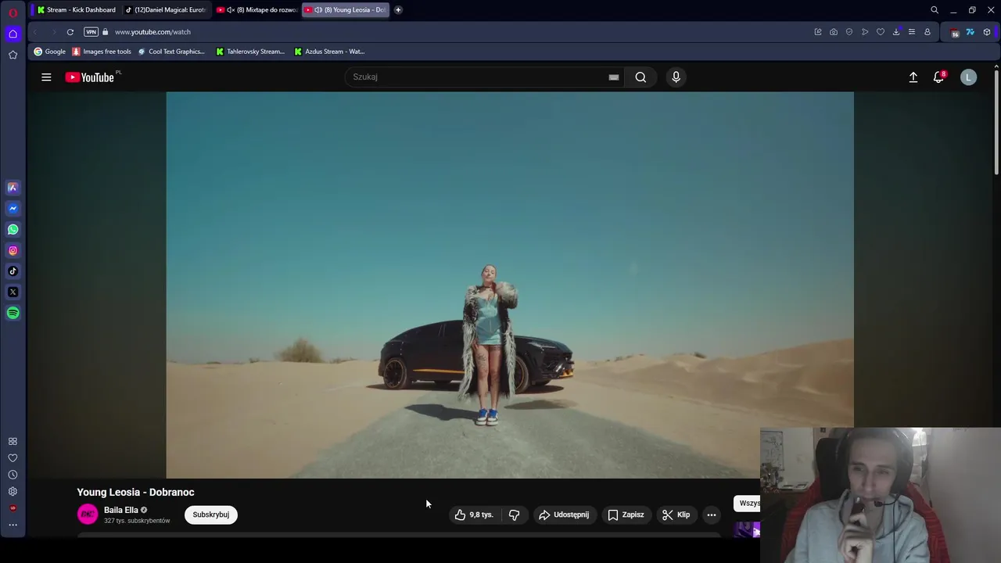Open the Google bookmark
This screenshot has width=1001, height=563.
pyautogui.click(x=49, y=52)
